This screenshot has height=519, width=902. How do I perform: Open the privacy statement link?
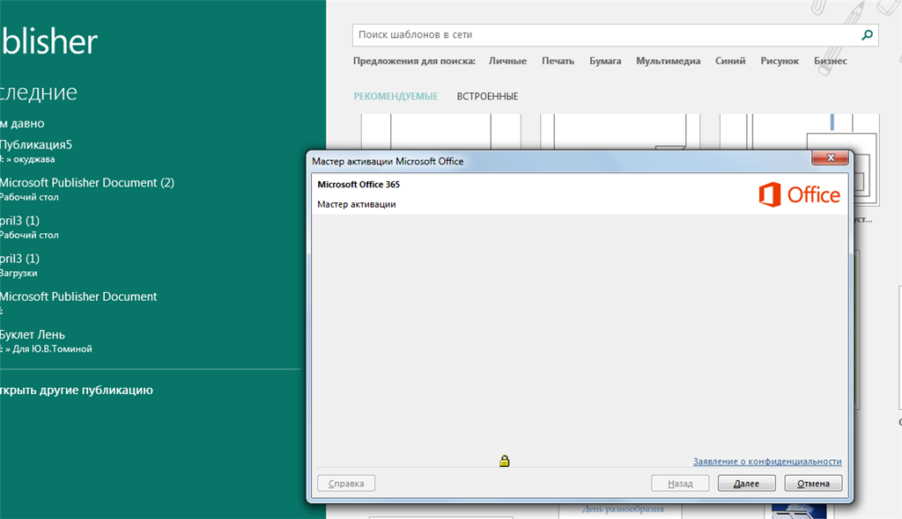(x=767, y=462)
